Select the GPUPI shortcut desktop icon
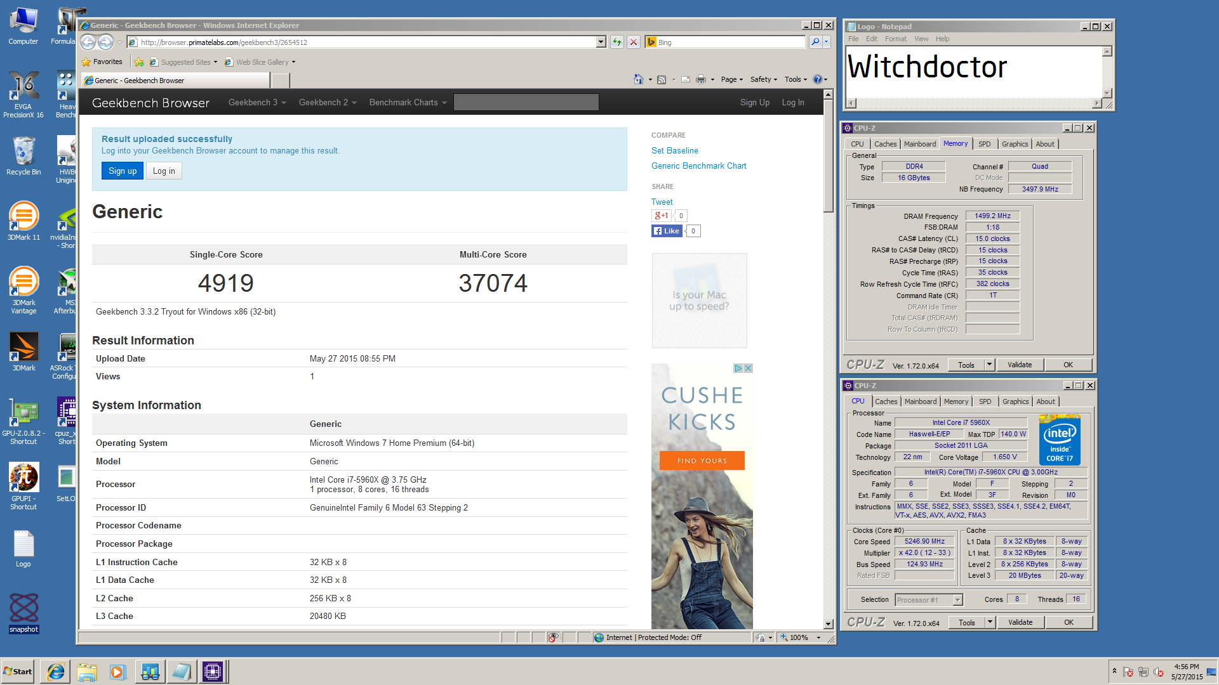This screenshot has height=685, width=1219. click(x=23, y=486)
